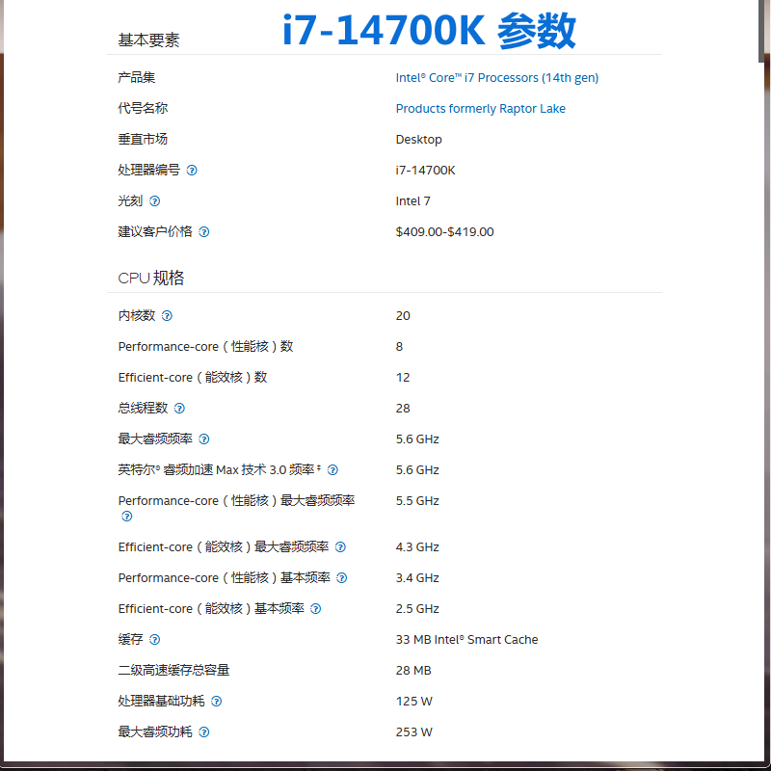Click the i7-14700K 参数 title text
The height and width of the screenshot is (771, 771).
point(429,31)
